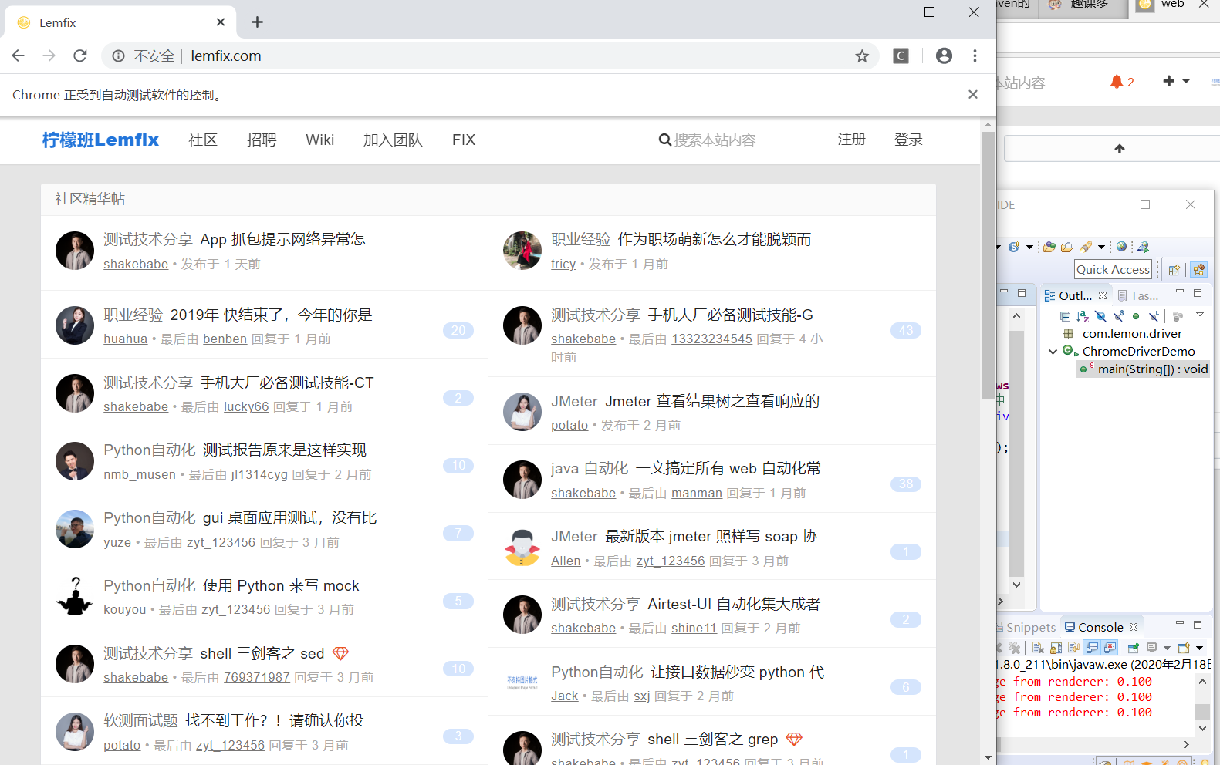Bookmark this page with the star icon
1220x765 pixels.
(x=862, y=56)
